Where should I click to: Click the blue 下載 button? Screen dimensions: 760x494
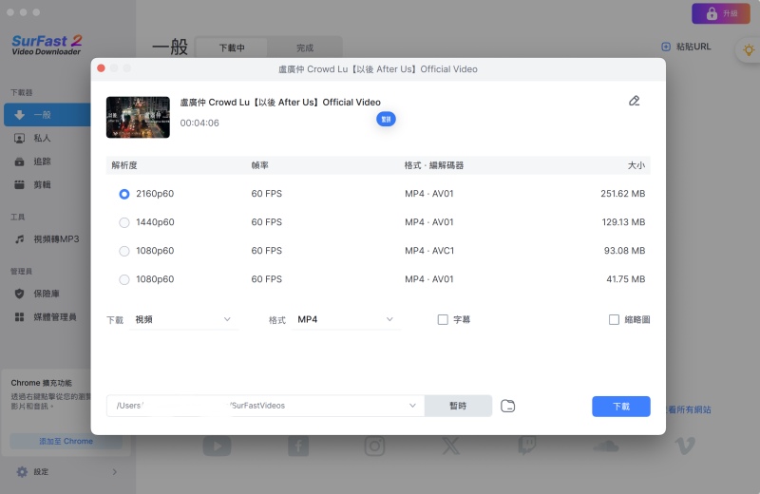pyautogui.click(x=621, y=407)
